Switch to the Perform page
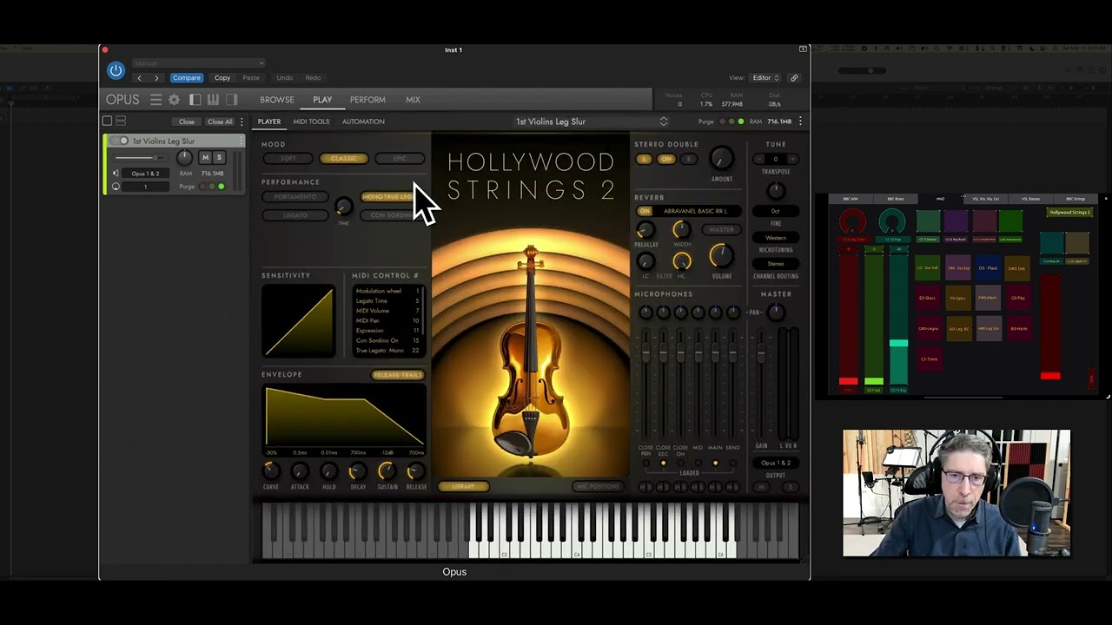Screen dimensions: 1112x625 pyautogui.click(x=367, y=100)
